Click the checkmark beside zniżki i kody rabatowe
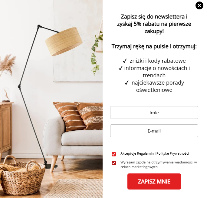This screenshot has width=207, height=198. pos(125,61)
